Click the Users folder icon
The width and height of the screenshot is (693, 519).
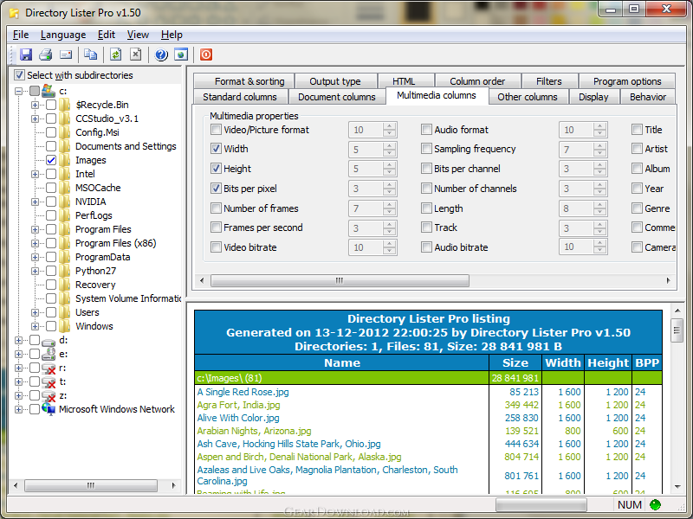tap(65, 312)
